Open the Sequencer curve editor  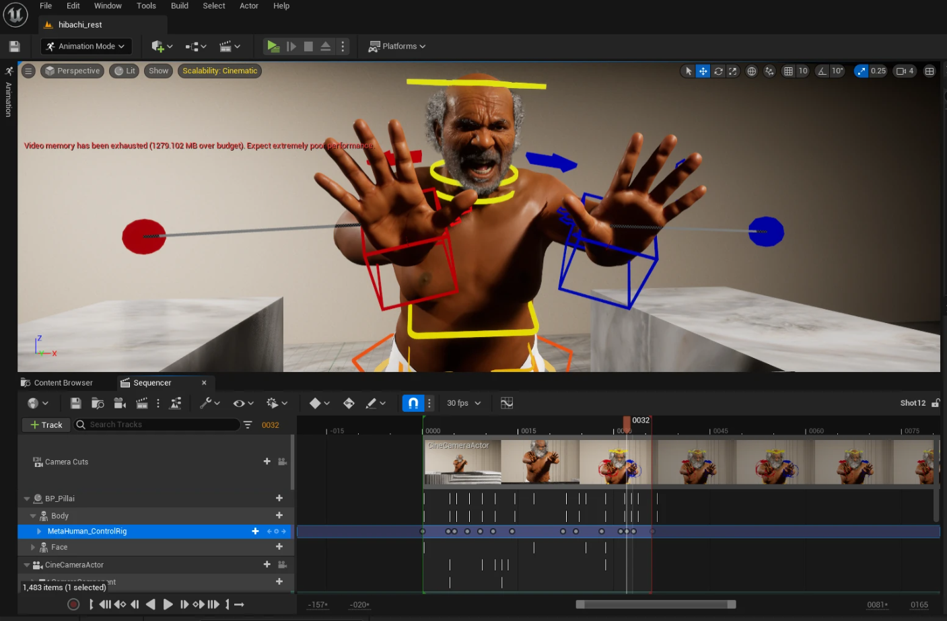507,403
